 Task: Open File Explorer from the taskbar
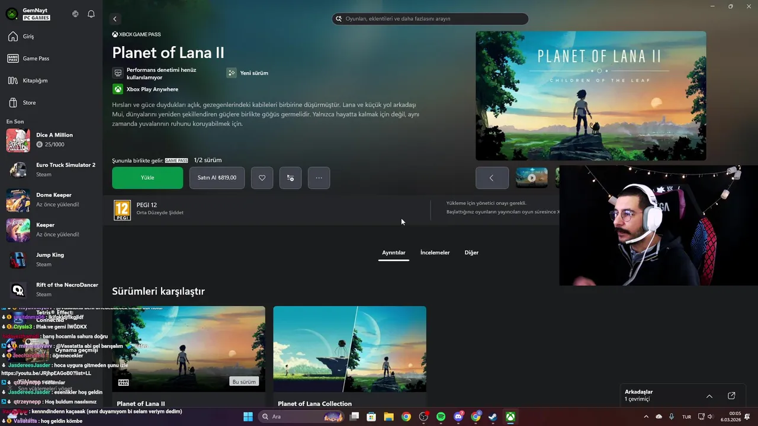pyautogui.click(x=388, y=417)
